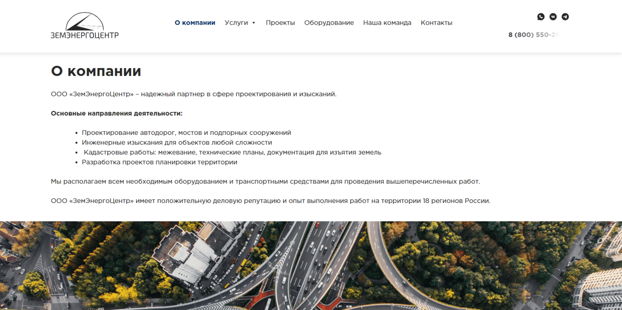Open the VK social media icon
This screenshot has height=310, width=622.
coord(553,17)
